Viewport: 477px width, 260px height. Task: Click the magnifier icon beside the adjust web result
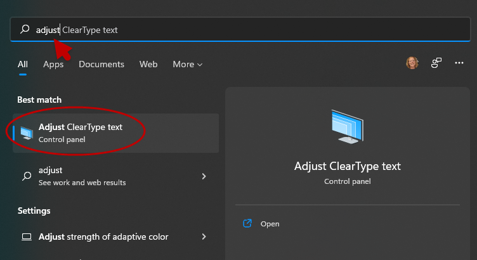coord(27,176)
